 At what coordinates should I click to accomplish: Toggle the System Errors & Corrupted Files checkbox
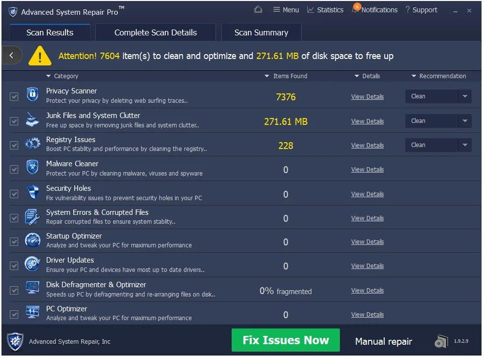(14, 218)
